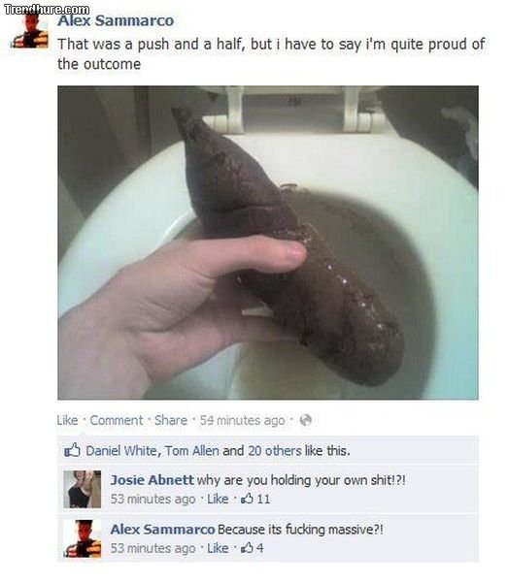Like Alex Sammarco's reply comment
Image resolution: width=508 pixels, height=582 pixels.
pyautogui.click(x=218, y=548)
